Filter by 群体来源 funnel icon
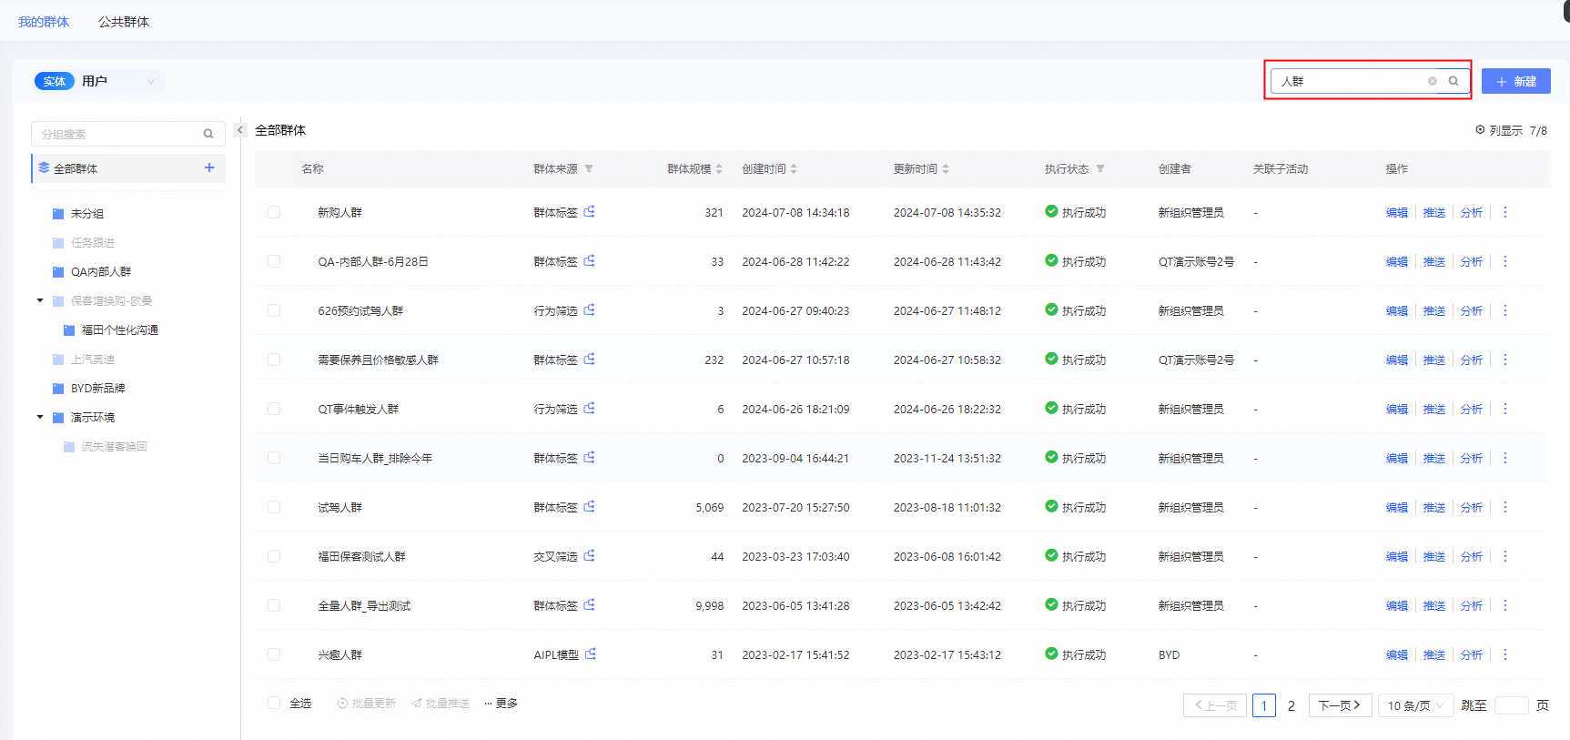The width and height of the screenshot is (1570, 740). click(589, 168)
